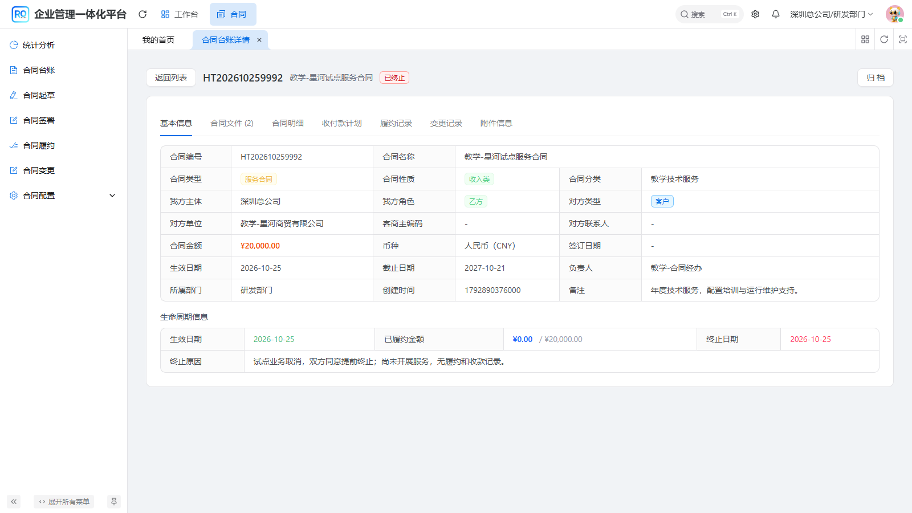
Task: Select the 合同台账详情 tab
Action: point(226,40)
